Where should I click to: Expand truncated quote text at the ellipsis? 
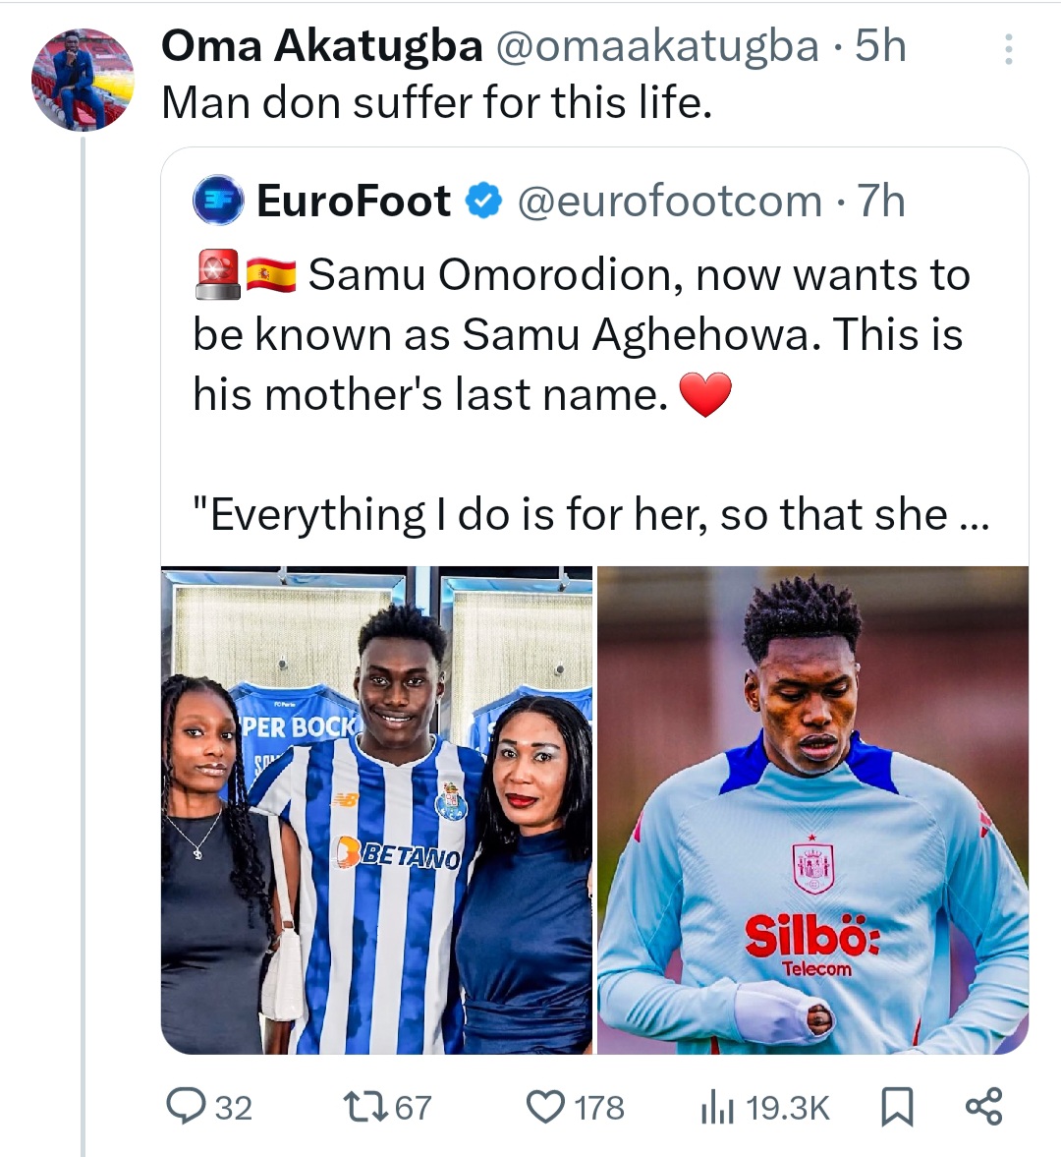pyautogui.click(x=974, y=515)
